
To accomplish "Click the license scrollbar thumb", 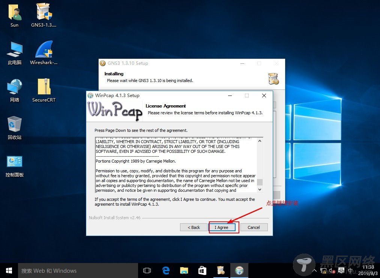I will click(260, 182).
